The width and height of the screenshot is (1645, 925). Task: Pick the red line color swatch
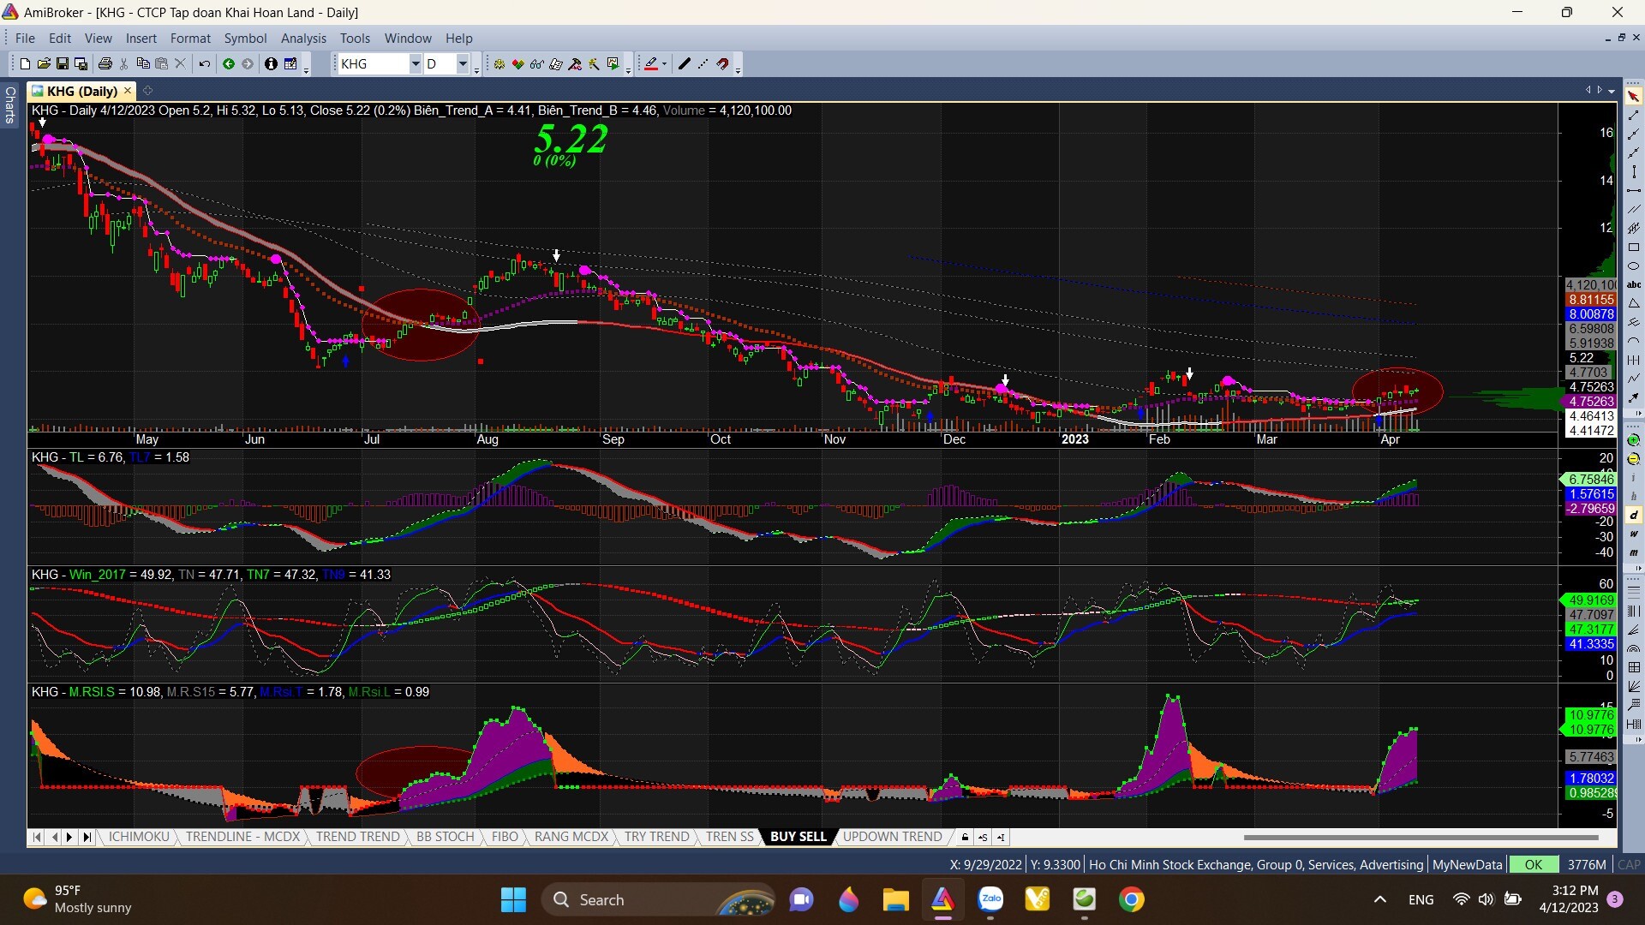(650, 64)
